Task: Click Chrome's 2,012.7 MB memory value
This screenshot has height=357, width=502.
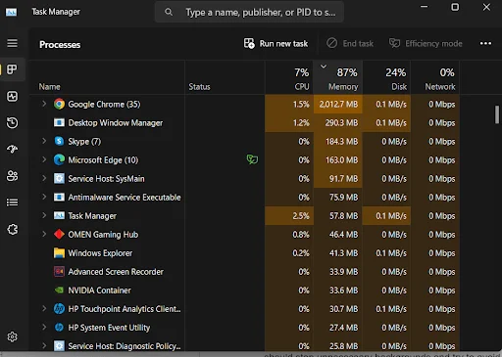Action: tap(338, 105)
